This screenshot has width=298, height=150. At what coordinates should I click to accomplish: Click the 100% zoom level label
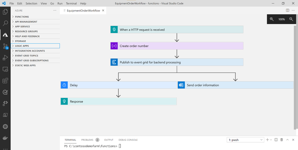(x=282, y=19)
